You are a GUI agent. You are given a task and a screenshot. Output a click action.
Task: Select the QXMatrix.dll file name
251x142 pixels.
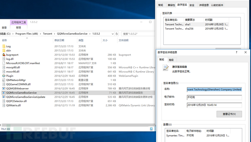tap(13, 105)
